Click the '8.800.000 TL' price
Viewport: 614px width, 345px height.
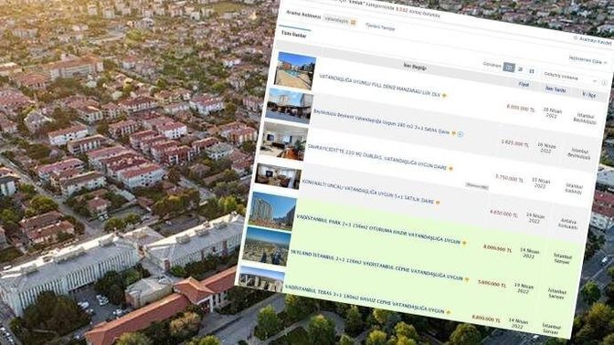click(486, 319)
